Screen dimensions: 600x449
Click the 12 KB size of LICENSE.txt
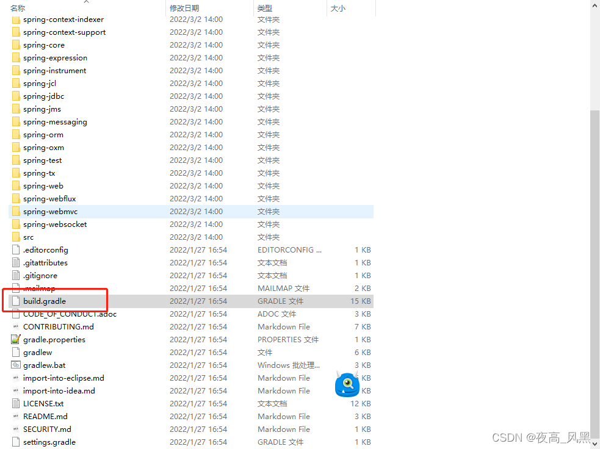point(361,403)
